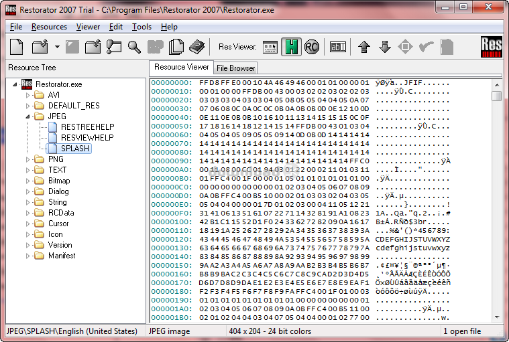This screenshot has width=509, height=342.
Task: Click the '404 x 204 - 24 bit colors' status
Action: pos(270,331)
